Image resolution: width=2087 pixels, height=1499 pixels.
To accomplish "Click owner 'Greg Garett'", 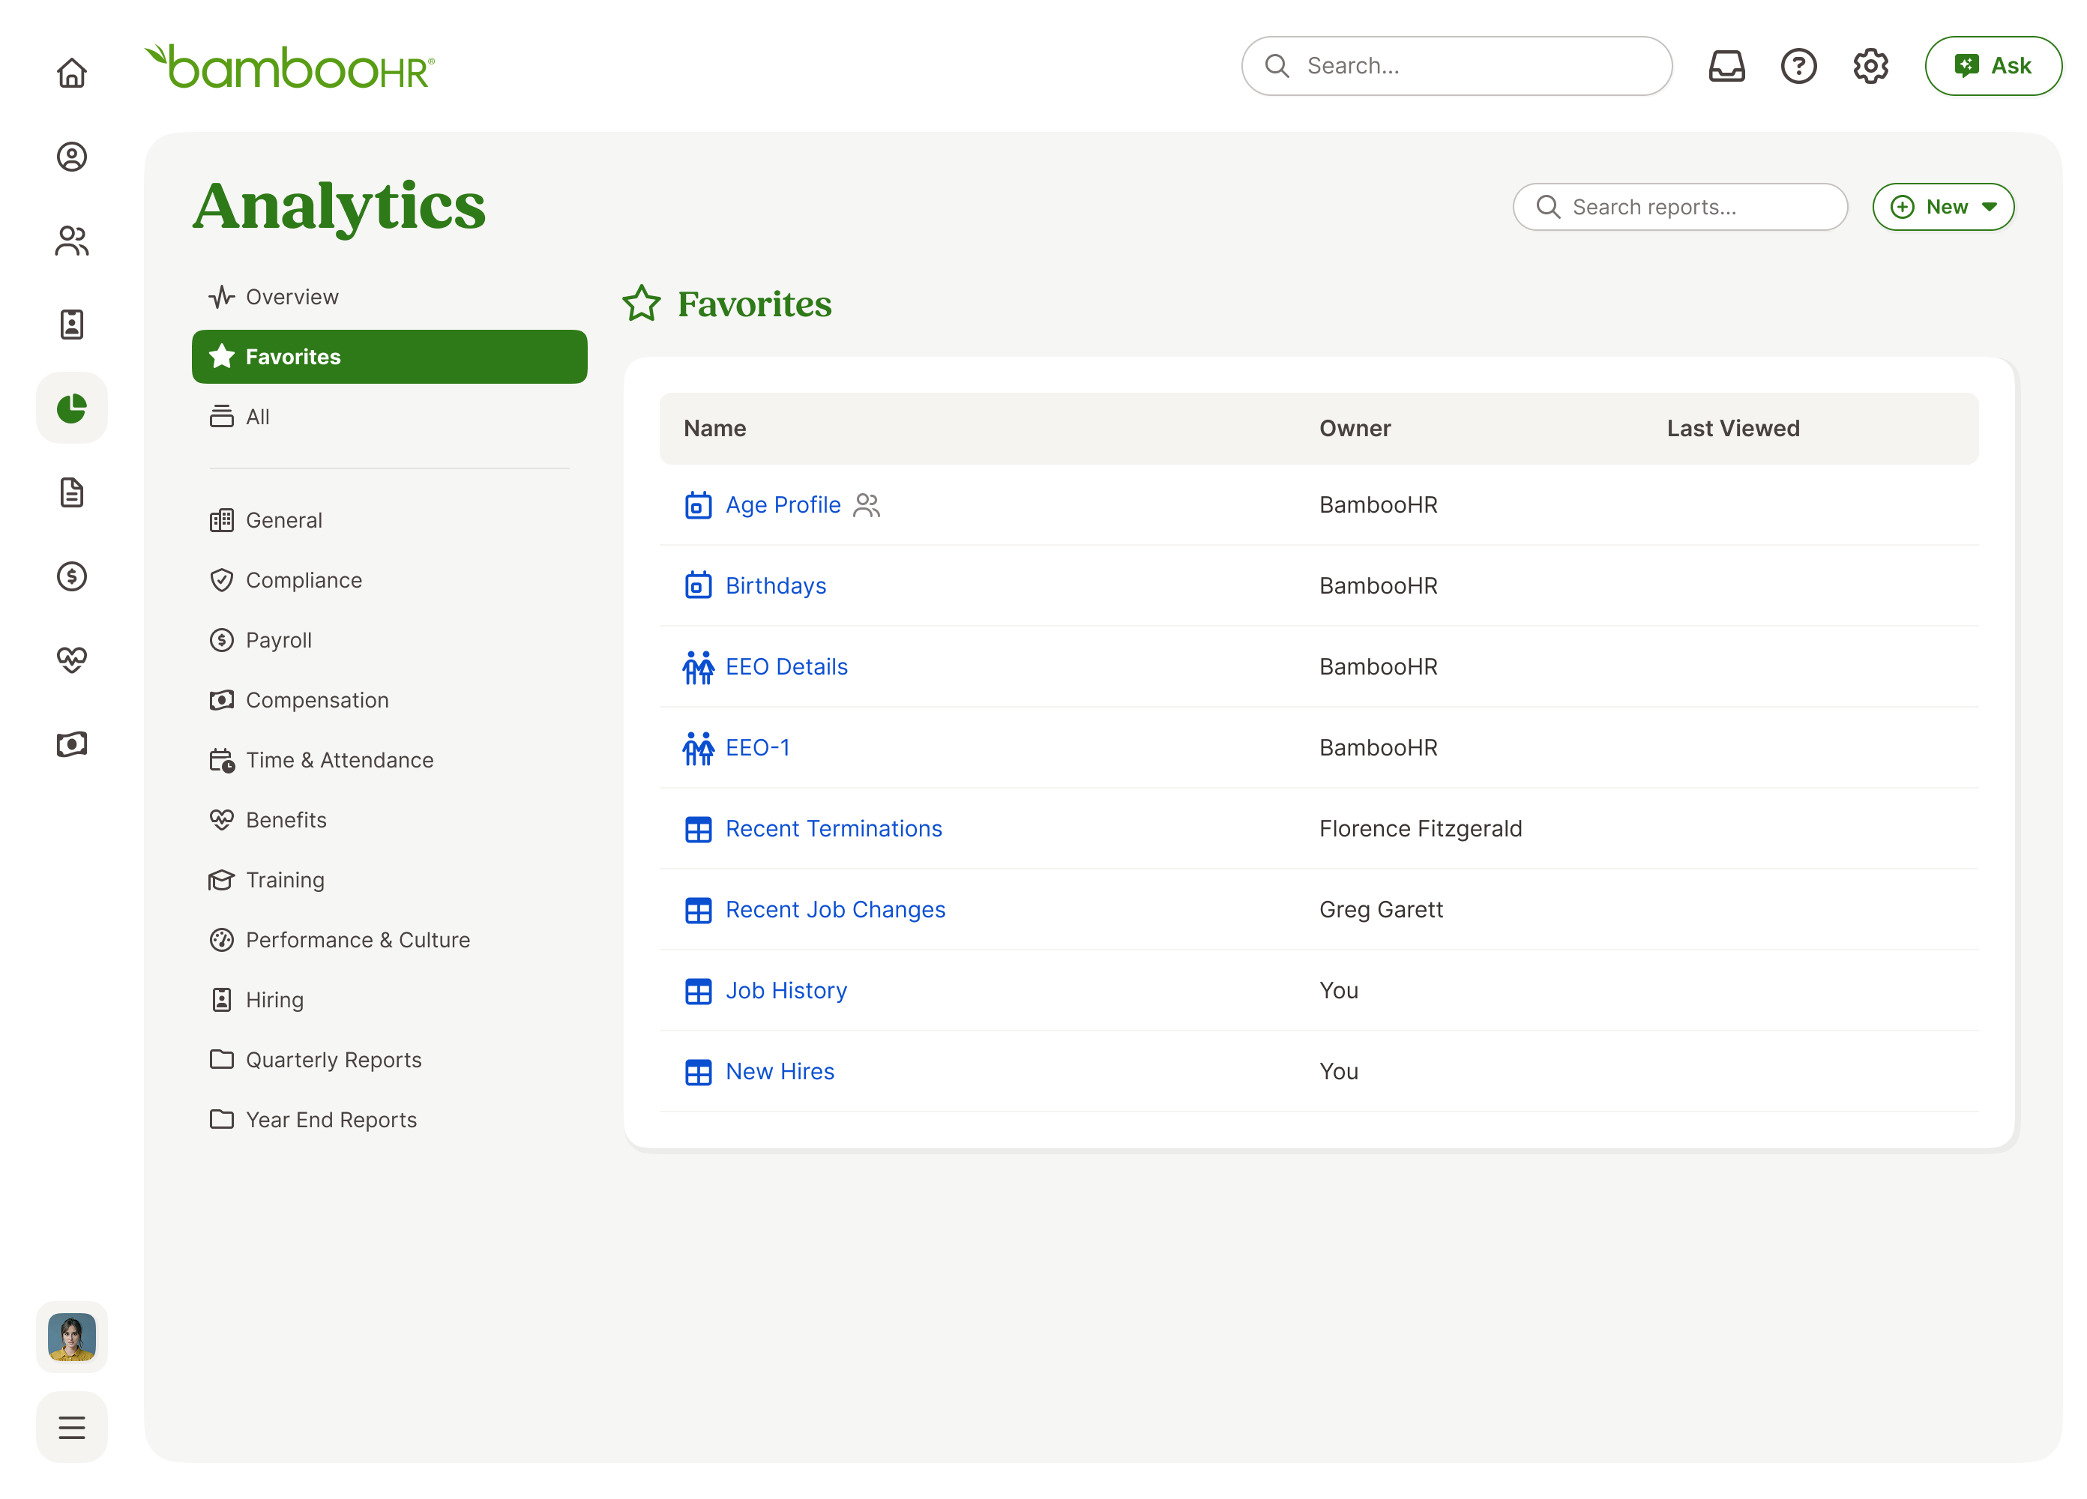I will [x=1380, y=910].
